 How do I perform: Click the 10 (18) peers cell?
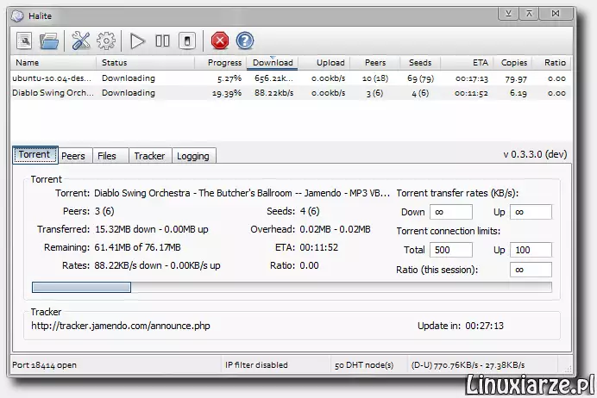[375, 78]
